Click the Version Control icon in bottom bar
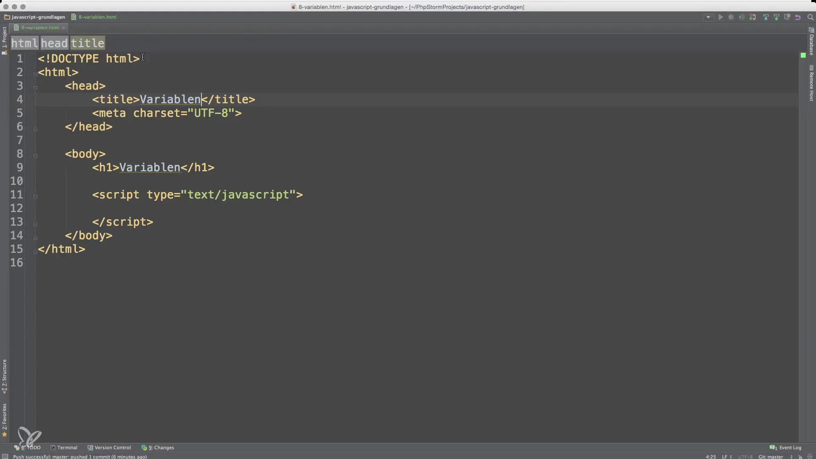This screenshot has height=459, width=816. coord(90,448)
